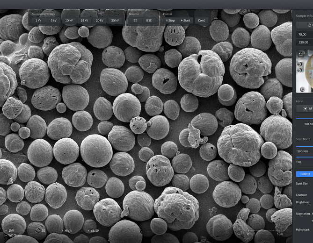Screen dimensions: 313x243
Task: Click the Conf. control button
Action: 201,21
